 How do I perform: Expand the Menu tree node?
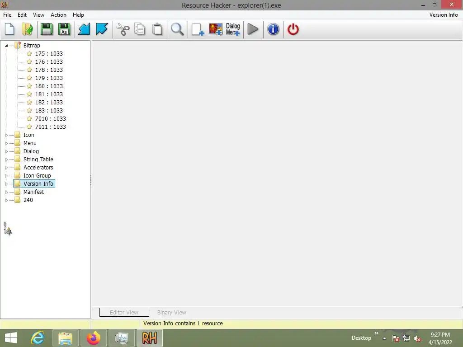[x=6, y=143]
